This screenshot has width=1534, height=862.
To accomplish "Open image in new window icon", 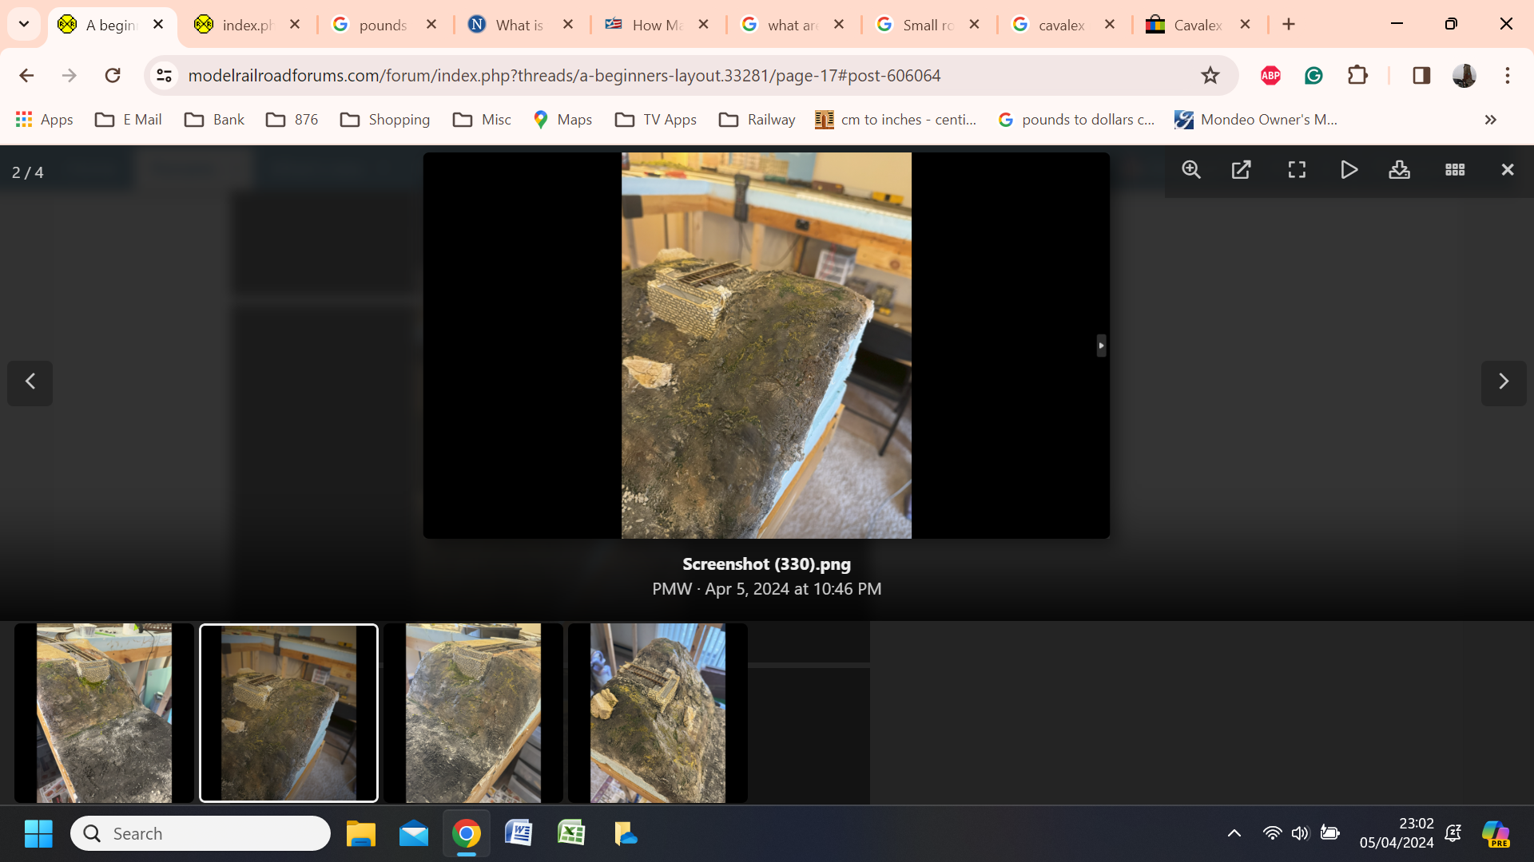I will (1241, 169).
